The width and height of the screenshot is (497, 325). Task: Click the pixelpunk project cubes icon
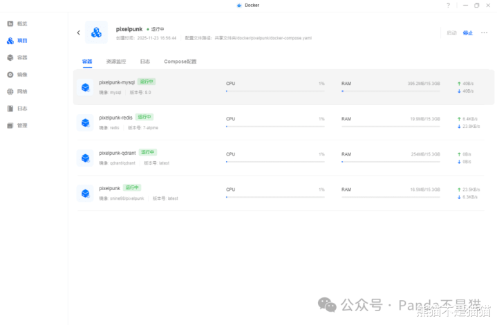[96, 32]
